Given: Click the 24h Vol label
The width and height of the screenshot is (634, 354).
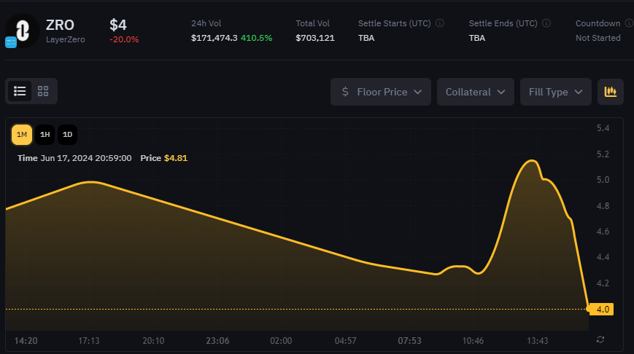Looking at the screenshot, I should point(206,23).
